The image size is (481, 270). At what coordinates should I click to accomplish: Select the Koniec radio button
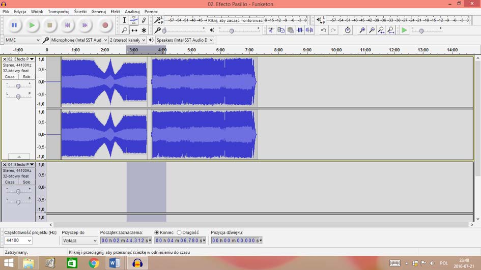click(x=157, y=232)
